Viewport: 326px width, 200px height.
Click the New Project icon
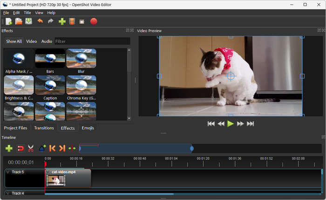(9, 21)
